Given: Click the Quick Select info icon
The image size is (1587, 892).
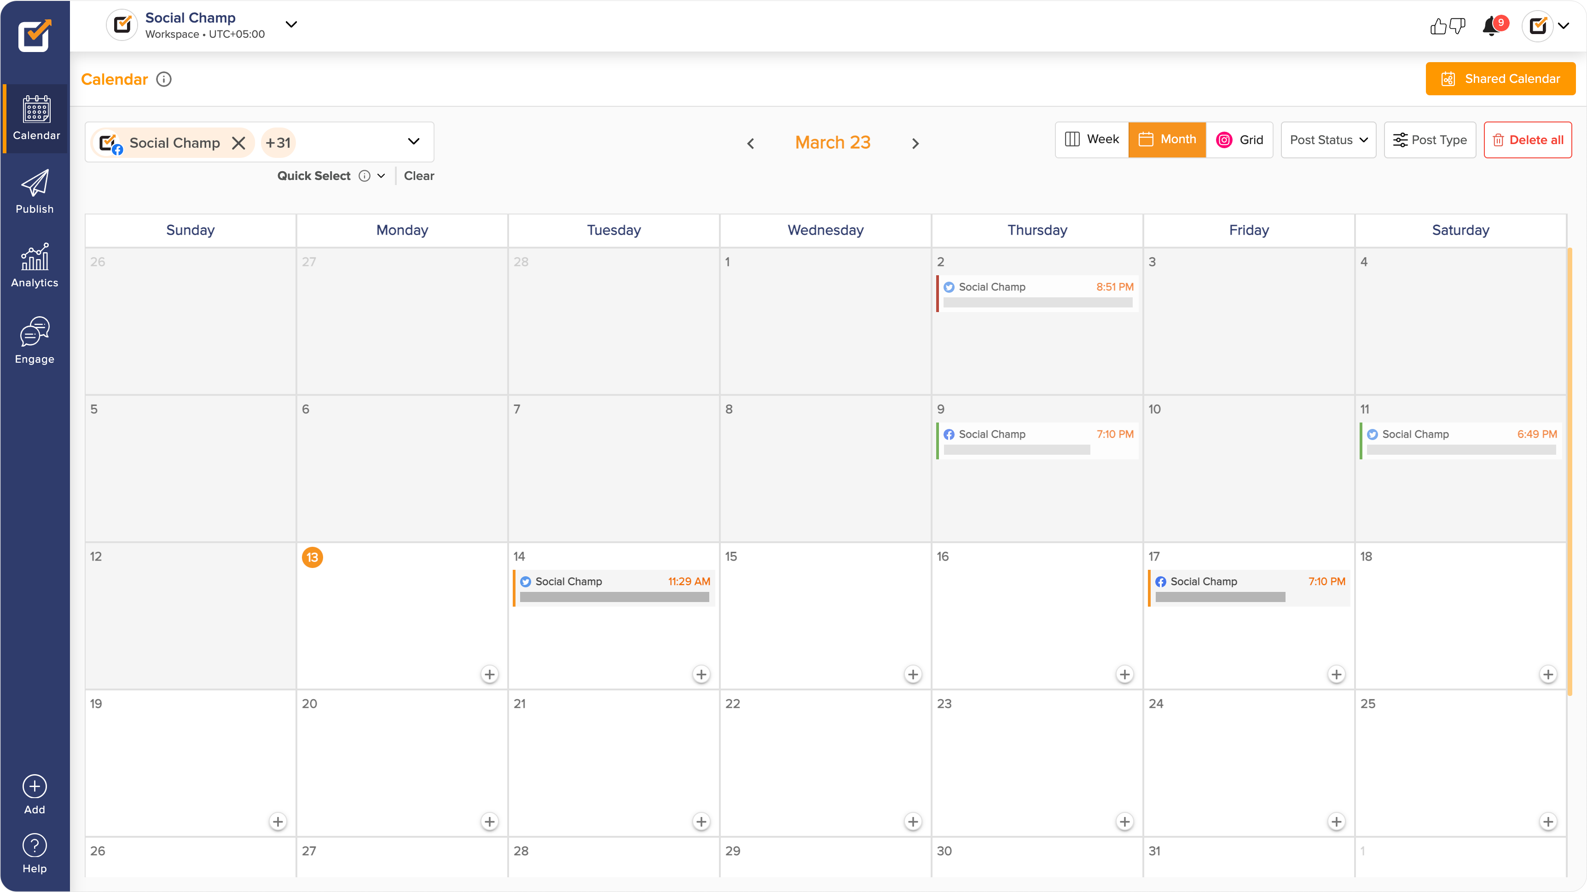Looking at the screenshot, I should (365, 176).
